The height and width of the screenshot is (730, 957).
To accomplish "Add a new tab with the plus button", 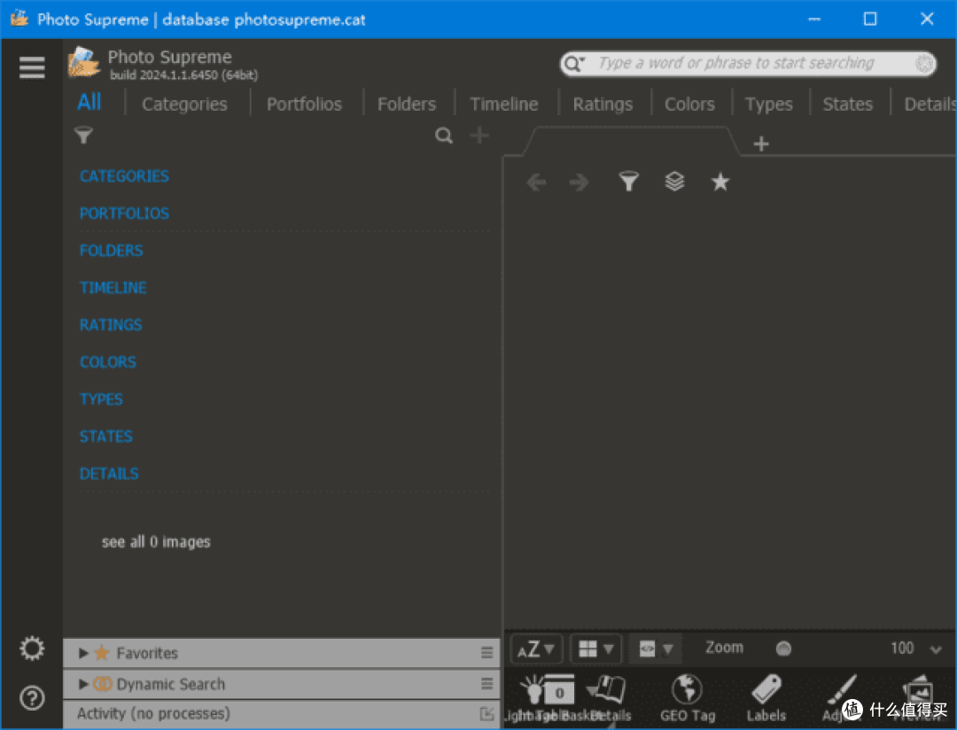I will (761, 144).
